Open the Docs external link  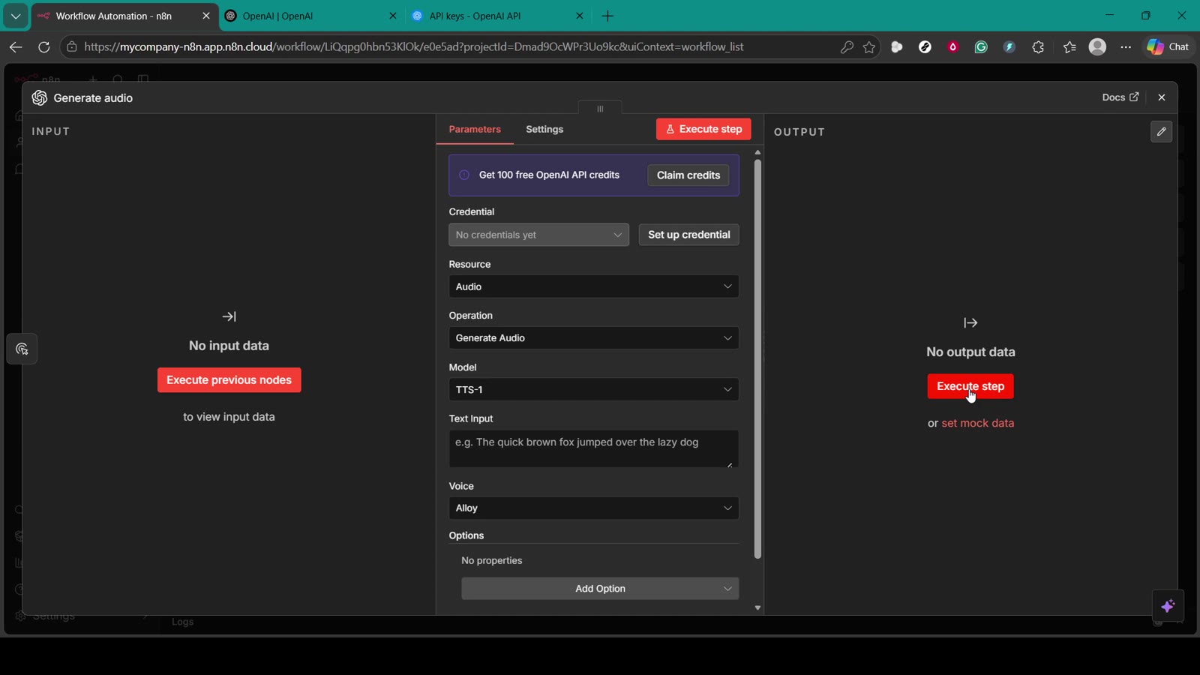tap(1120, 97)
